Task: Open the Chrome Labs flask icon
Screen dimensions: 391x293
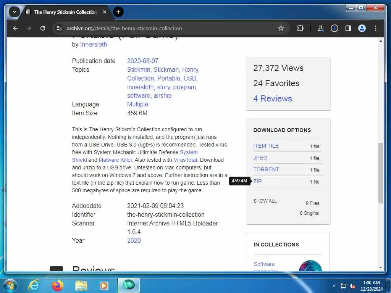Action: [x=321, y=28]
